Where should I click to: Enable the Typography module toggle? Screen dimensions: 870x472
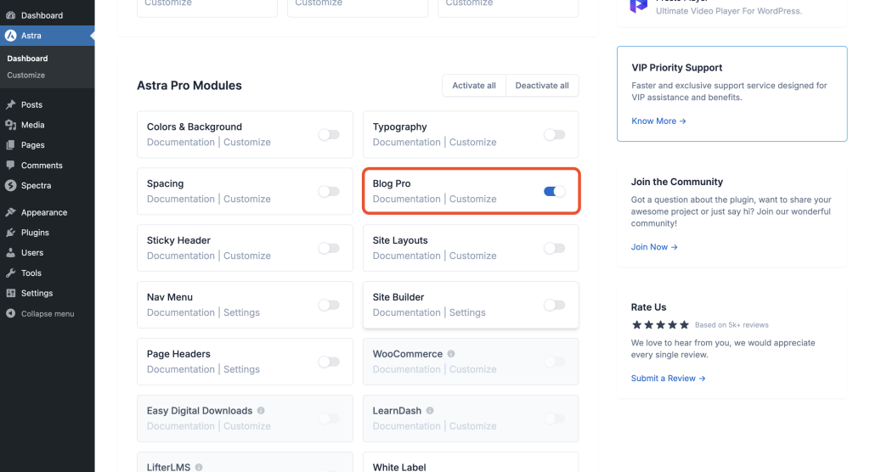pos(554,135)
